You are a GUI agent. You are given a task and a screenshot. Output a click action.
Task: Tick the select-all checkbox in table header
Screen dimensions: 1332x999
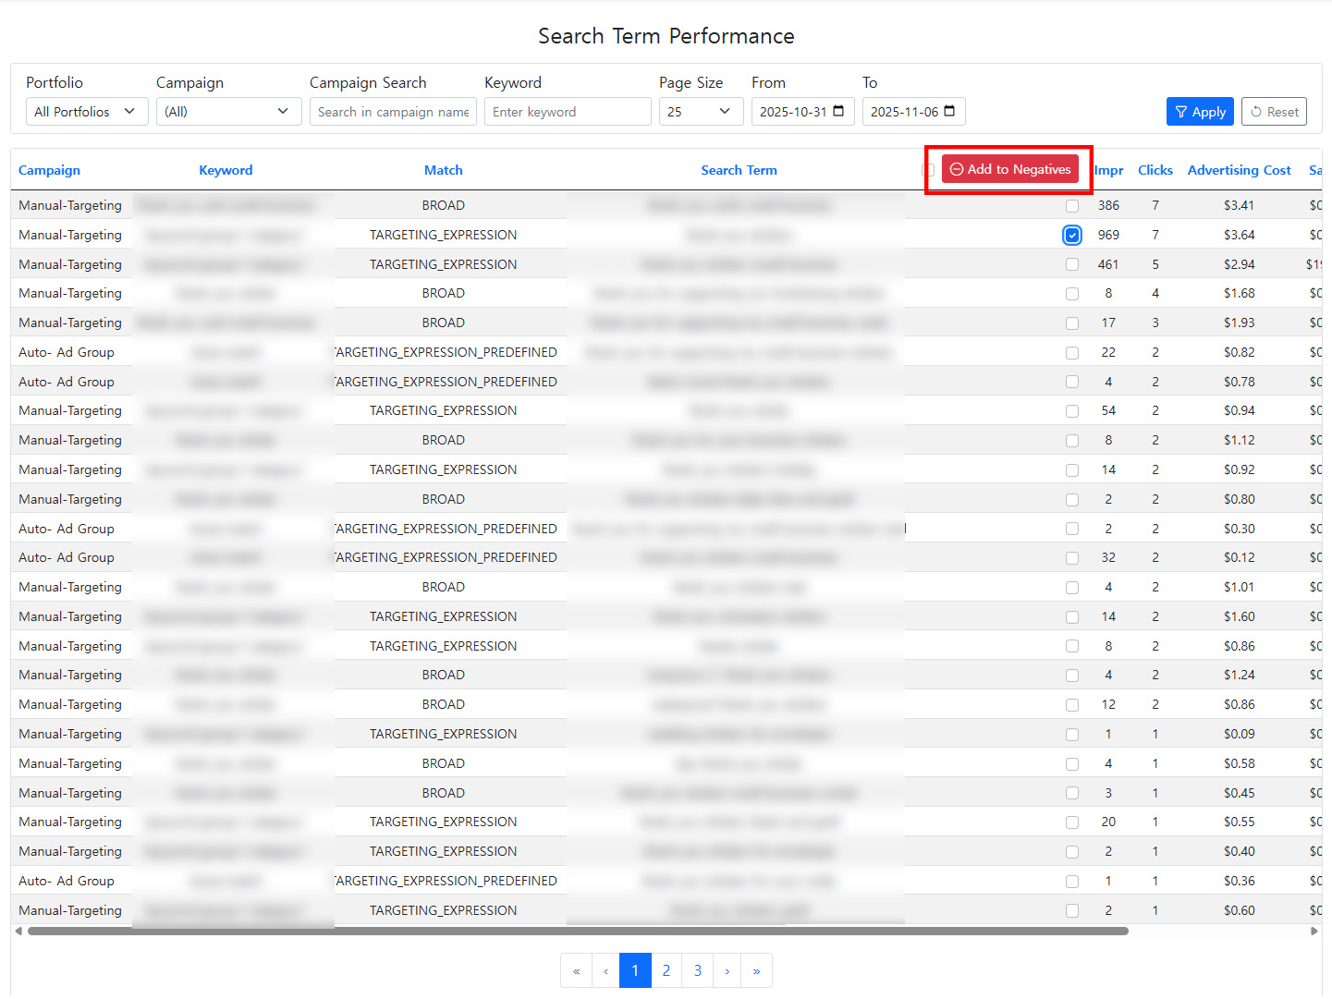click(929, 170)
